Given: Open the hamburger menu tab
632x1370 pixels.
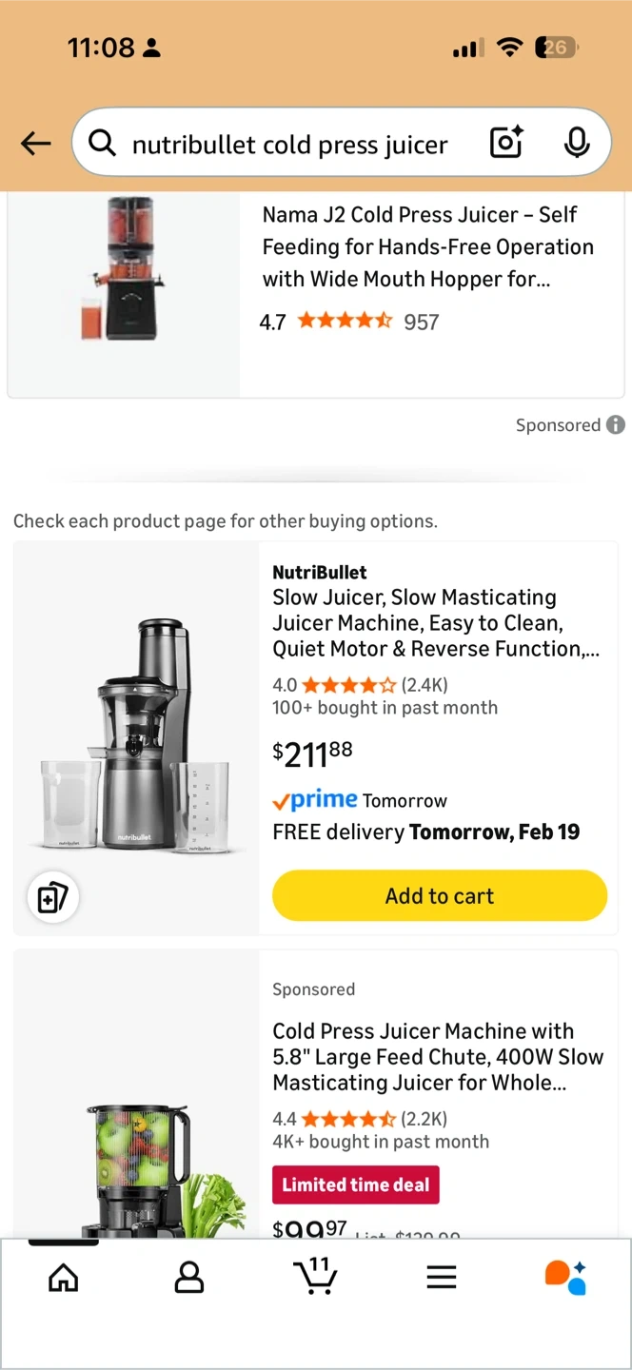Looking at the screenshot, I should [442, 1278].
